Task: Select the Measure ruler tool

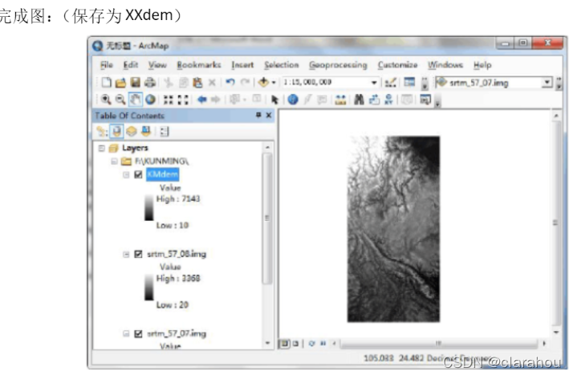Action: pos(340,100)
